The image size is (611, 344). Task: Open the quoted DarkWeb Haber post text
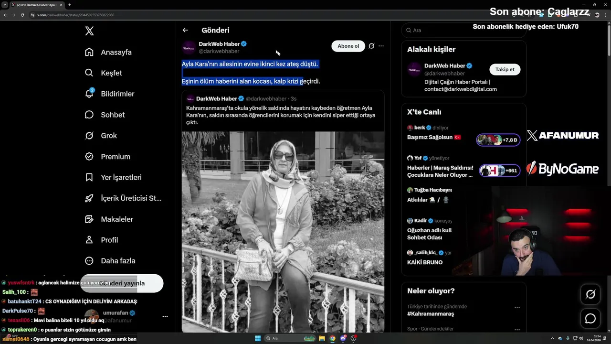point(281,115)
